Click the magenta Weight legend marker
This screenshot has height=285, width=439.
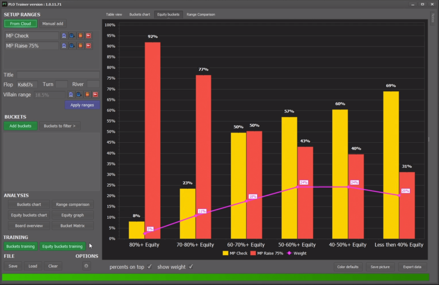pos(289,253)
